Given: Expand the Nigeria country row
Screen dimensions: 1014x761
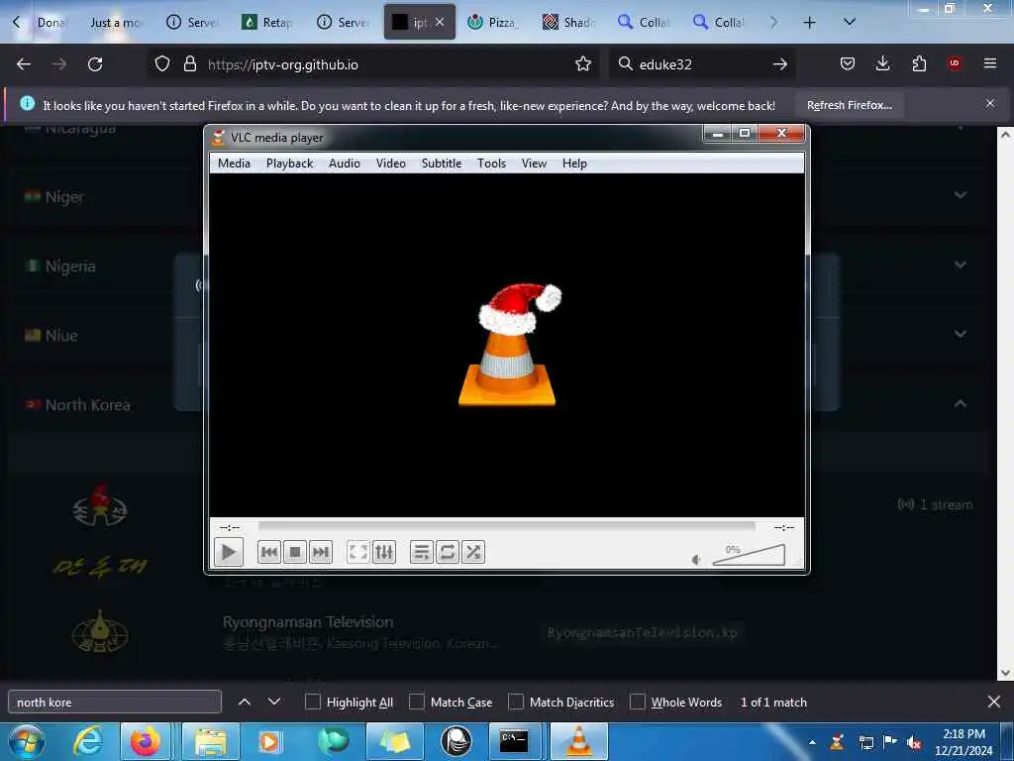Looking at the screenshot, I should tap(498, 266).
